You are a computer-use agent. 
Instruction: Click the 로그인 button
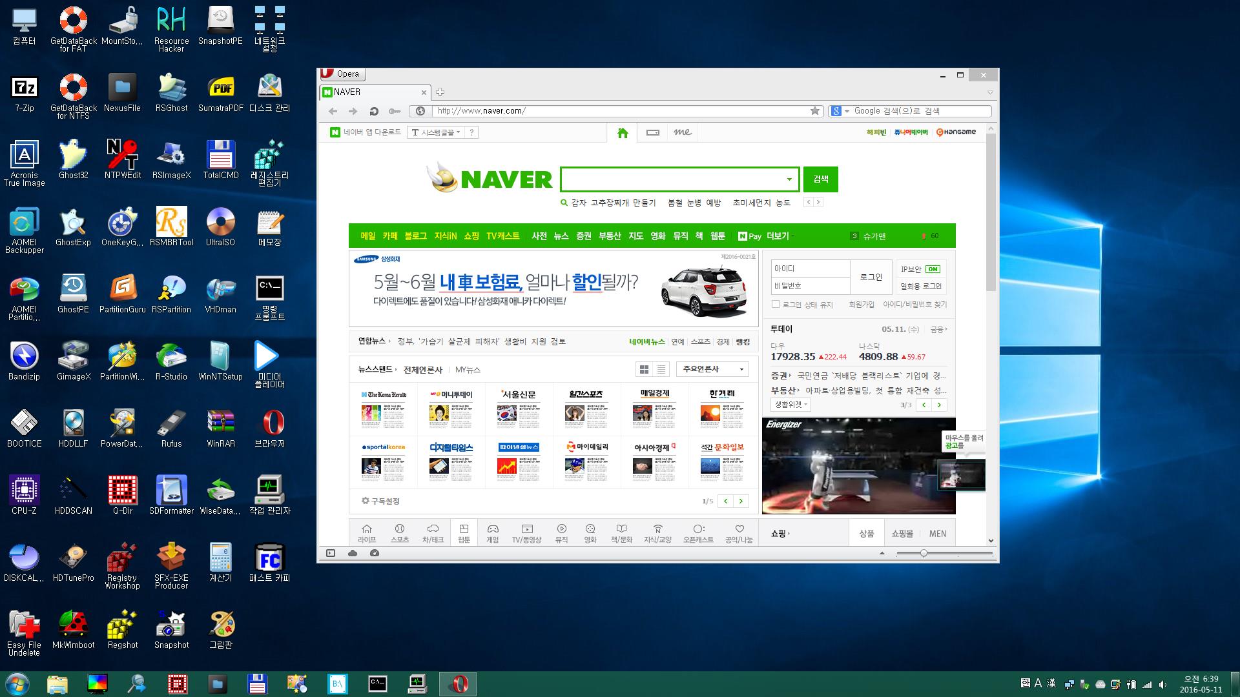coord(871,277)
